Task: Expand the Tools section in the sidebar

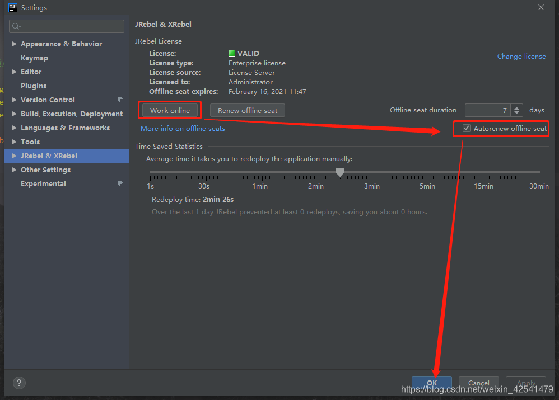Action: [14, 142]
